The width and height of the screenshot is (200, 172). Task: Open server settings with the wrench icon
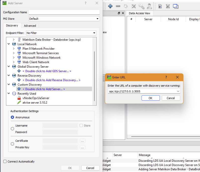click(x=142, y=6)
